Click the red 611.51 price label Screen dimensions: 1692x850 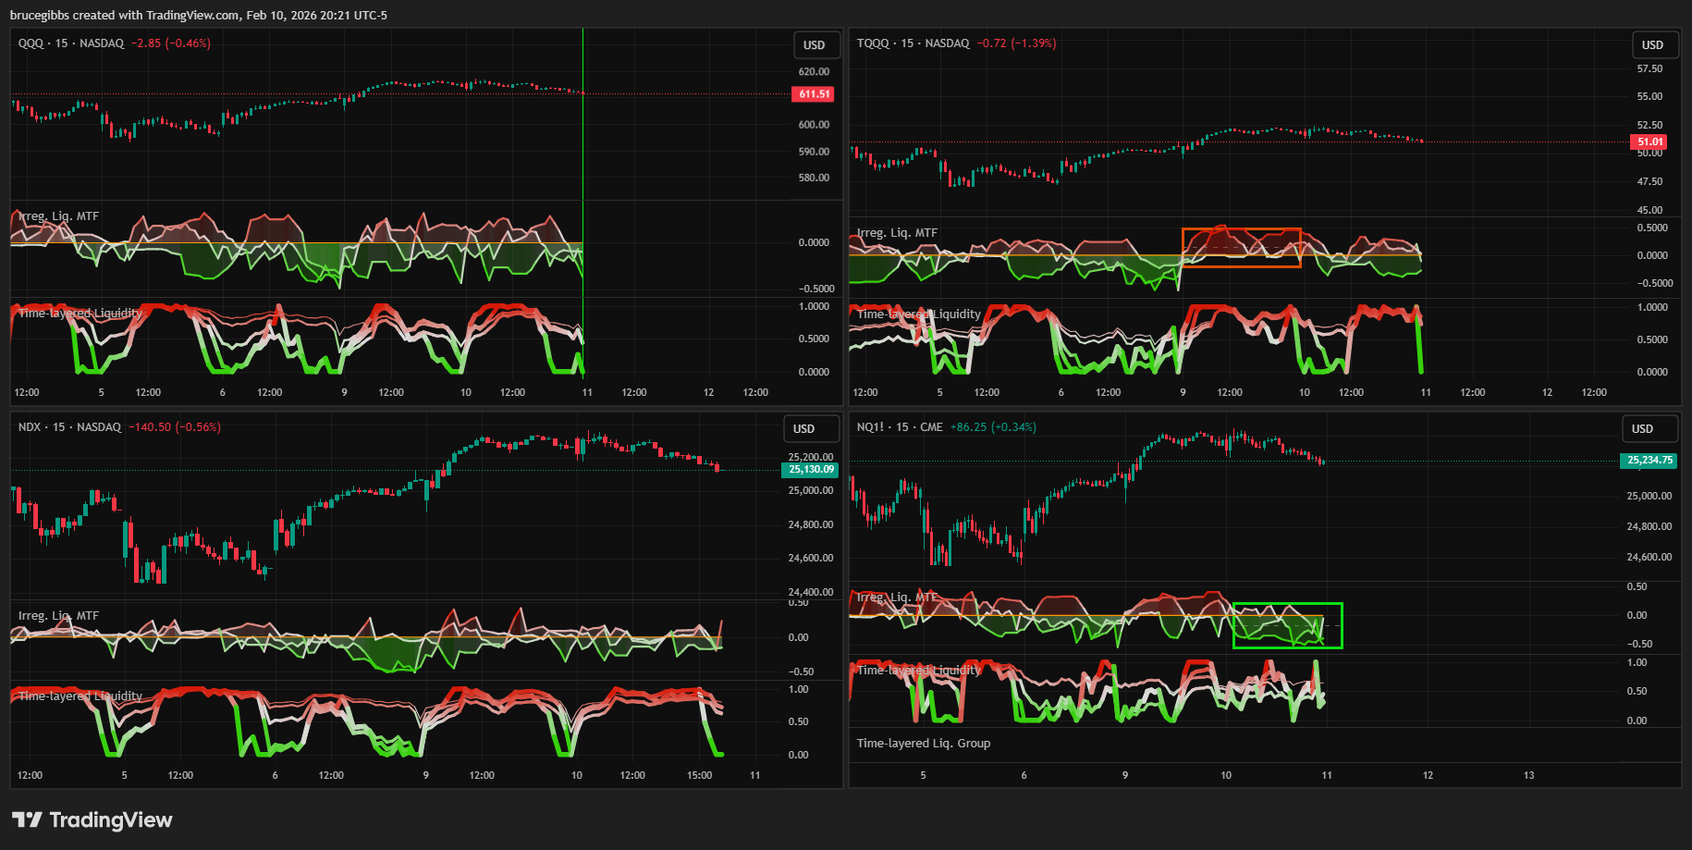[x=813, y=94]
